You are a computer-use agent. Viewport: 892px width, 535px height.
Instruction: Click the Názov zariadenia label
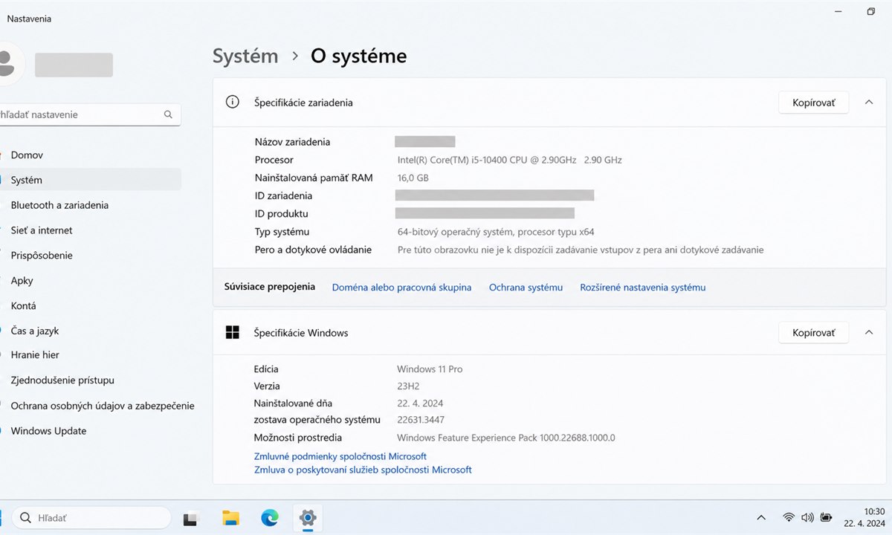[292, 142]
